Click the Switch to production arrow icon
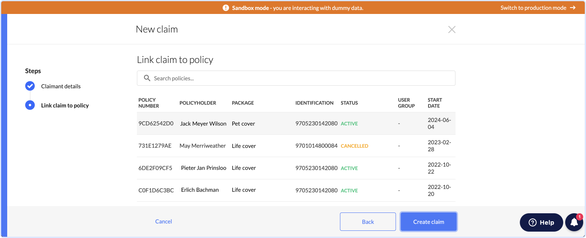 (x=573, y=8)
